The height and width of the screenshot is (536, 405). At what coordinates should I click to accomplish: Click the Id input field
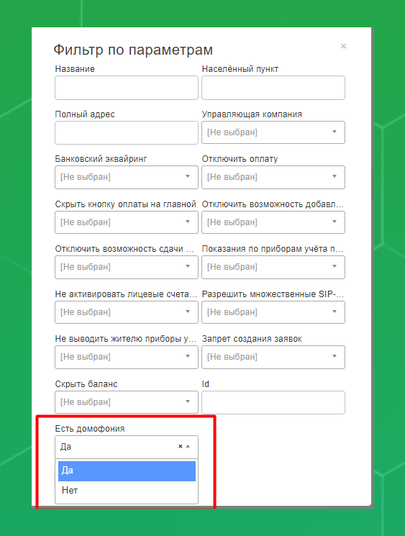(273, 402)
